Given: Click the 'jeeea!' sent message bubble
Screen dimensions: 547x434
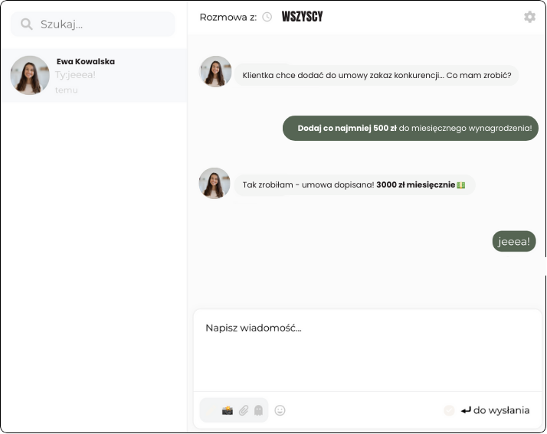Looking at the screenshot, I should coord(513,241).
